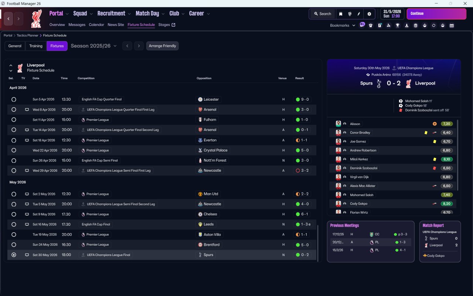Image resolution: width=473 pixels, height=296 pixels.
Task: Go to the previous season arrow button
Action: (x=127, y=46)
